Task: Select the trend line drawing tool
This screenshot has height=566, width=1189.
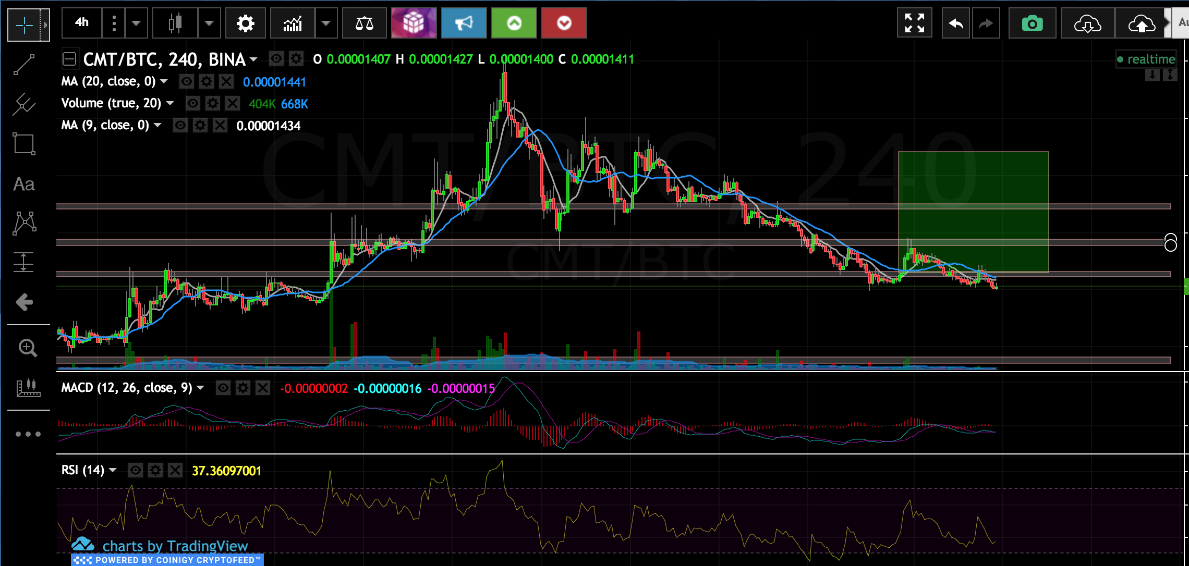Action: [x=24, y=64]
